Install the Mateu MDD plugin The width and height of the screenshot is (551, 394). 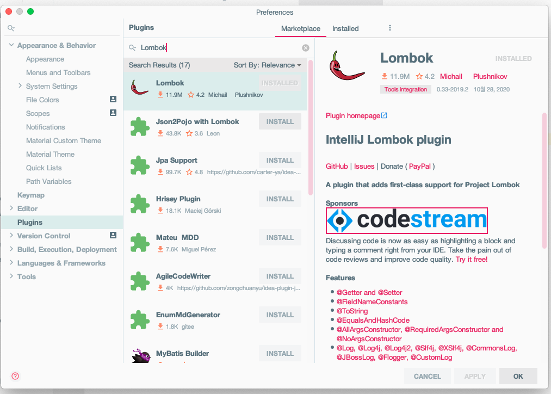(x=280, y=238)
